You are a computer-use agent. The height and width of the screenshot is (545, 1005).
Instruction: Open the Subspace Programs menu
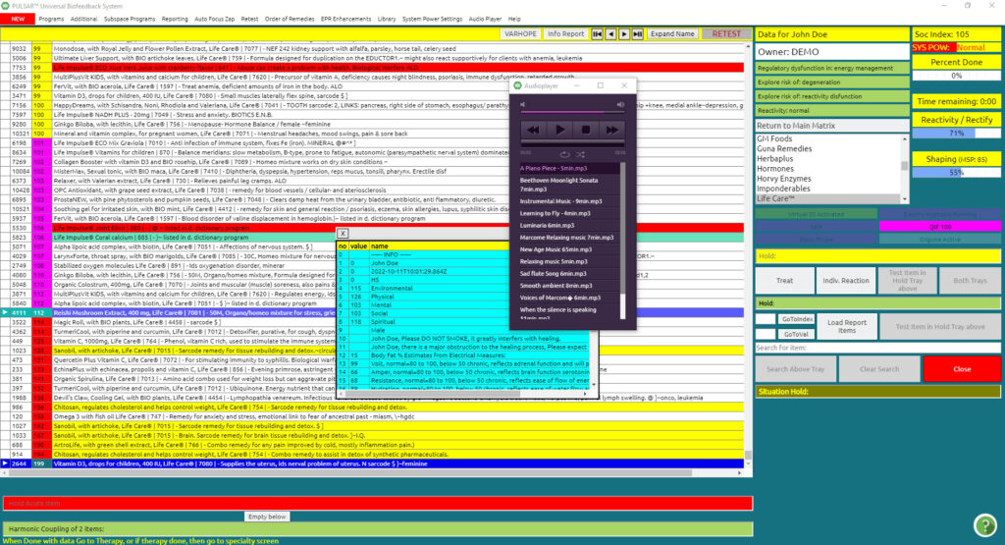[129, 19]
